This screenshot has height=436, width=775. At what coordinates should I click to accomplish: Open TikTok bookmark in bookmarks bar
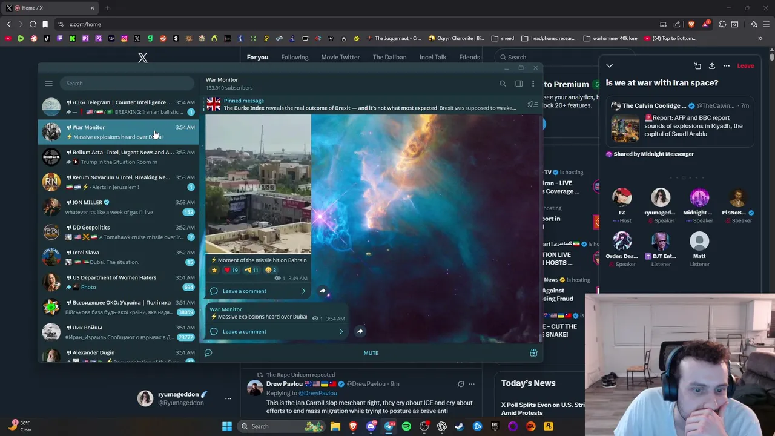tap(47, 38)
